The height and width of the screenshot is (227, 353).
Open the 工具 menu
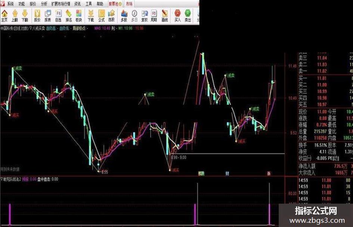[x=89, y=4]
